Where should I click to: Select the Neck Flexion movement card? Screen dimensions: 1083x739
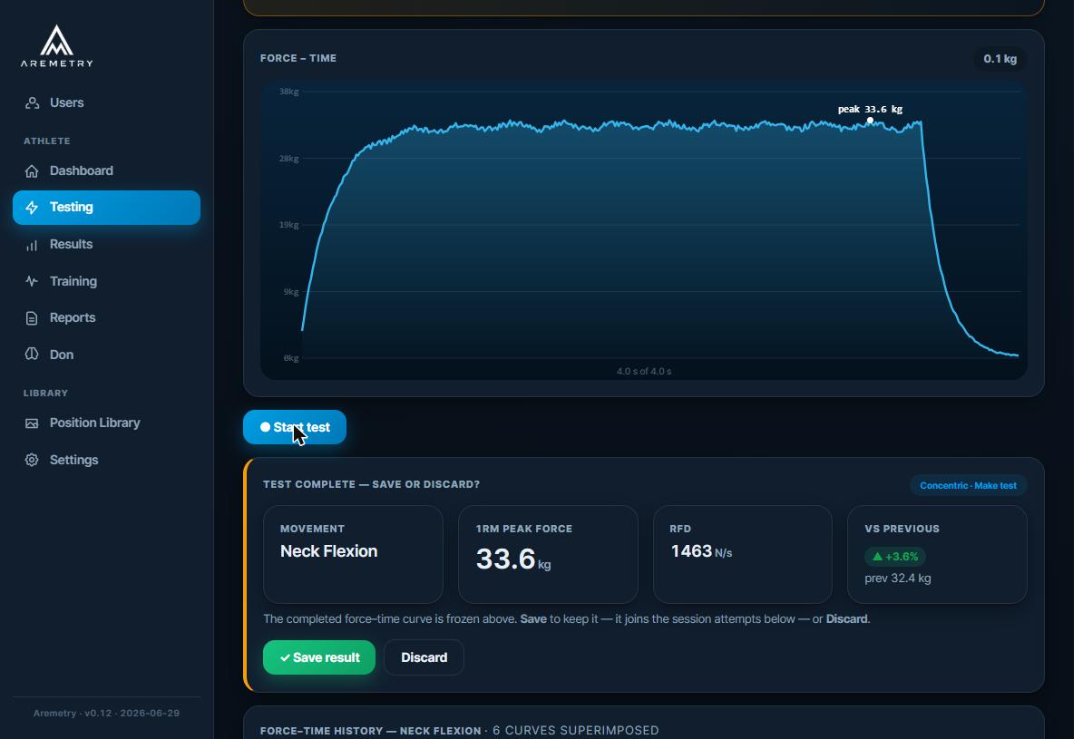pos(353,555)
